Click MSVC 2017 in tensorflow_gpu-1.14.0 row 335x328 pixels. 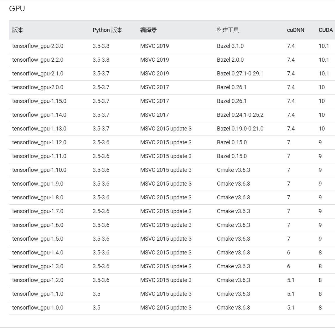pos(154,115)
